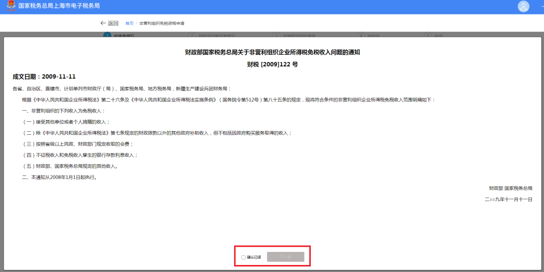544x272 pixels.
Task: Open the user avatar profile icon
Action: tap(523, 7)
